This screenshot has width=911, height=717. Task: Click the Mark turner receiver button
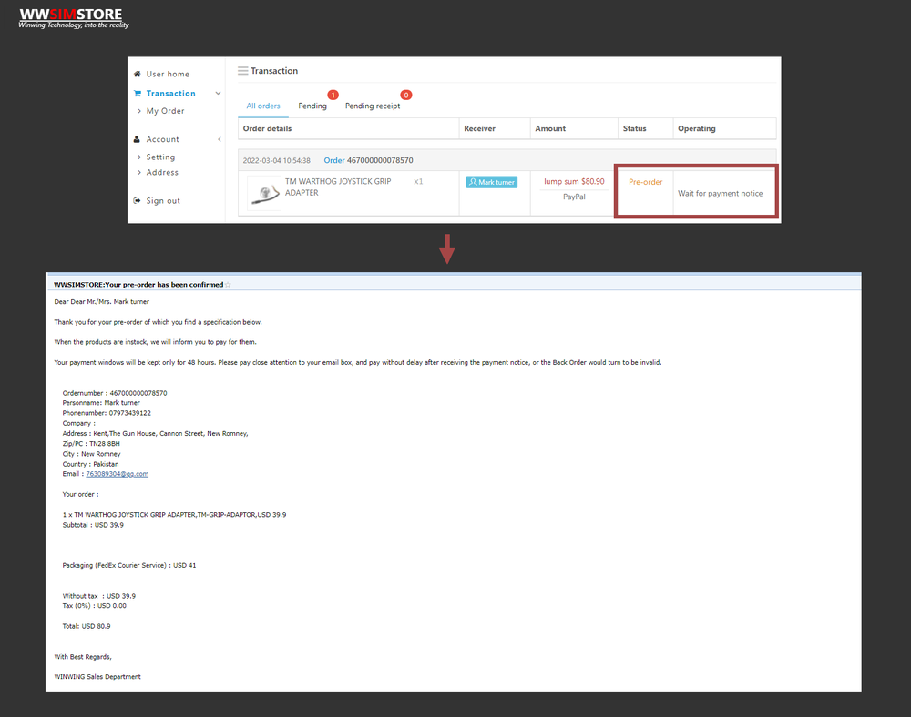point(492,182)
